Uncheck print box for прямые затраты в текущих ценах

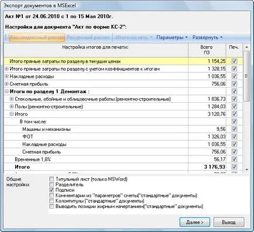pos(234,61)
